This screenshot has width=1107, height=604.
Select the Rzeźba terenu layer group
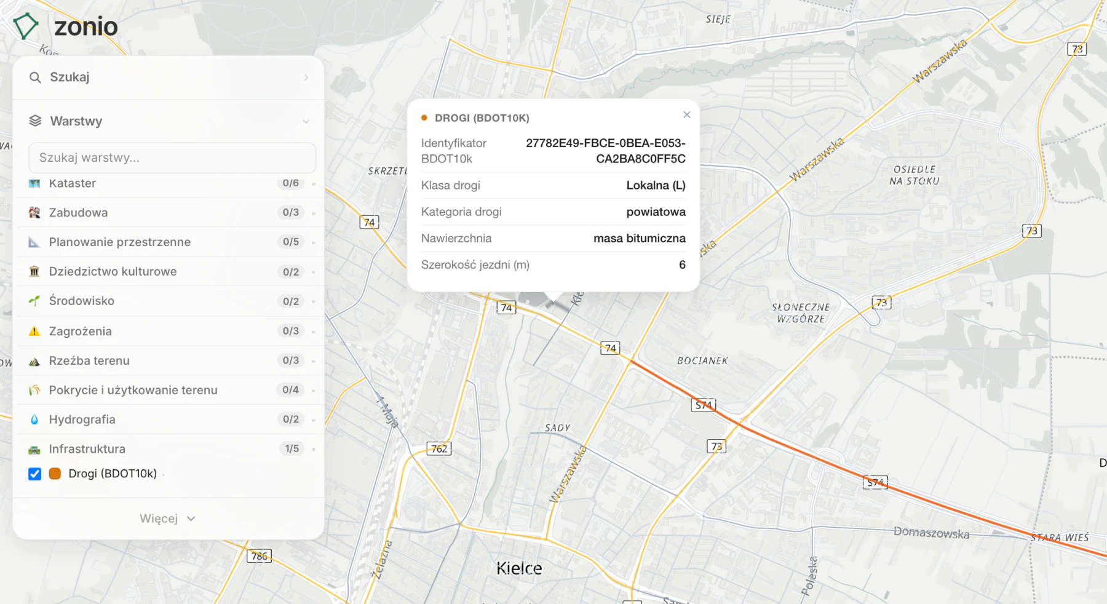[x=169, y=361]
